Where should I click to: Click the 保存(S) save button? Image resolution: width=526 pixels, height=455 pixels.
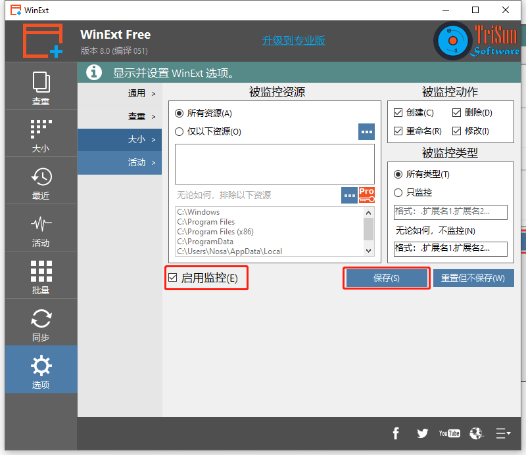click(x=387, y=278)
